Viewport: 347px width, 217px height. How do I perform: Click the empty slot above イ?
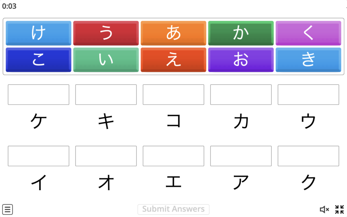(x=39, y=156)
